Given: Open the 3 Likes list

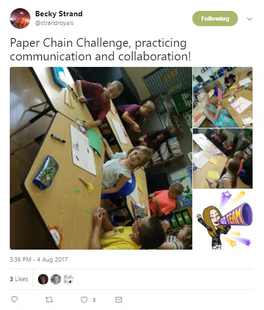Looking at the screenshot, I should tap(19, 279).
